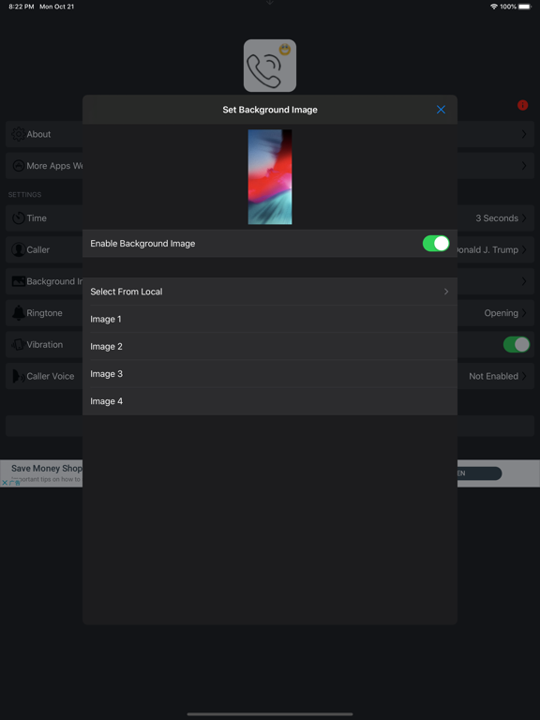Open Time setting showing 3 Seconds
540x720 pixels.
tap(501, 218)
